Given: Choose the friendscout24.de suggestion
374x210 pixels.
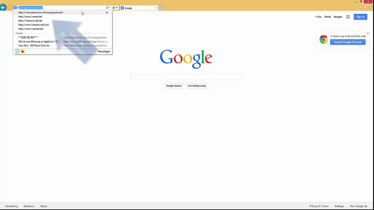Looking at the screenshot, I should [34, 25].
